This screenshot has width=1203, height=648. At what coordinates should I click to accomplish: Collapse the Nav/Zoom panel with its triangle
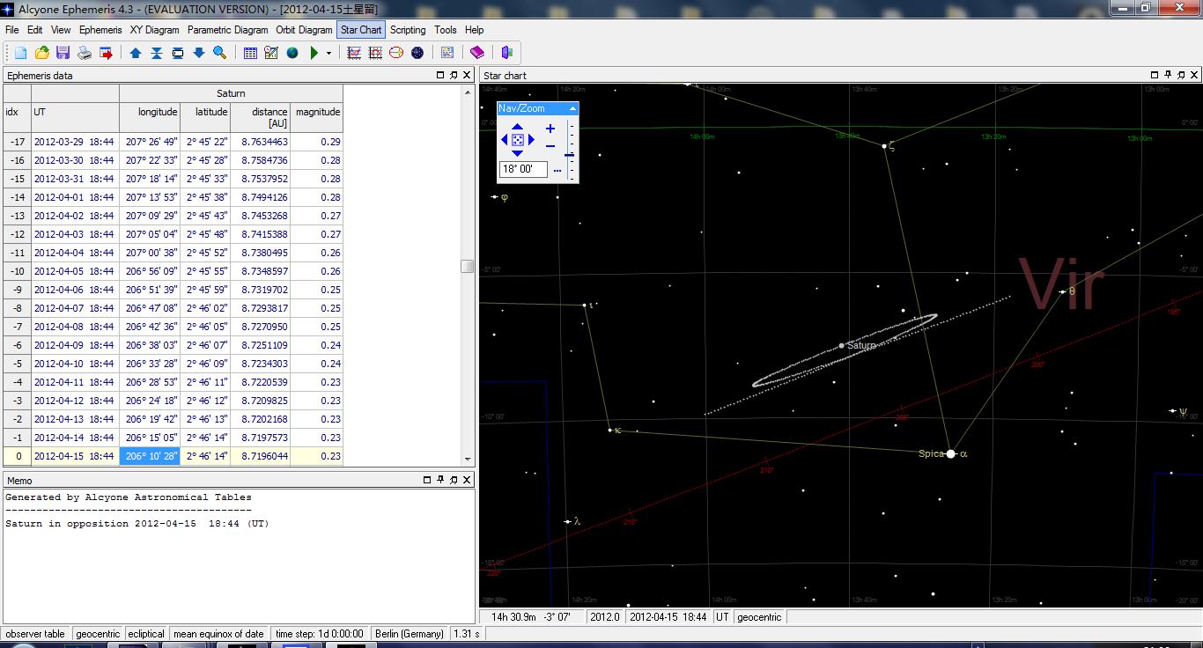click(572, 108)
